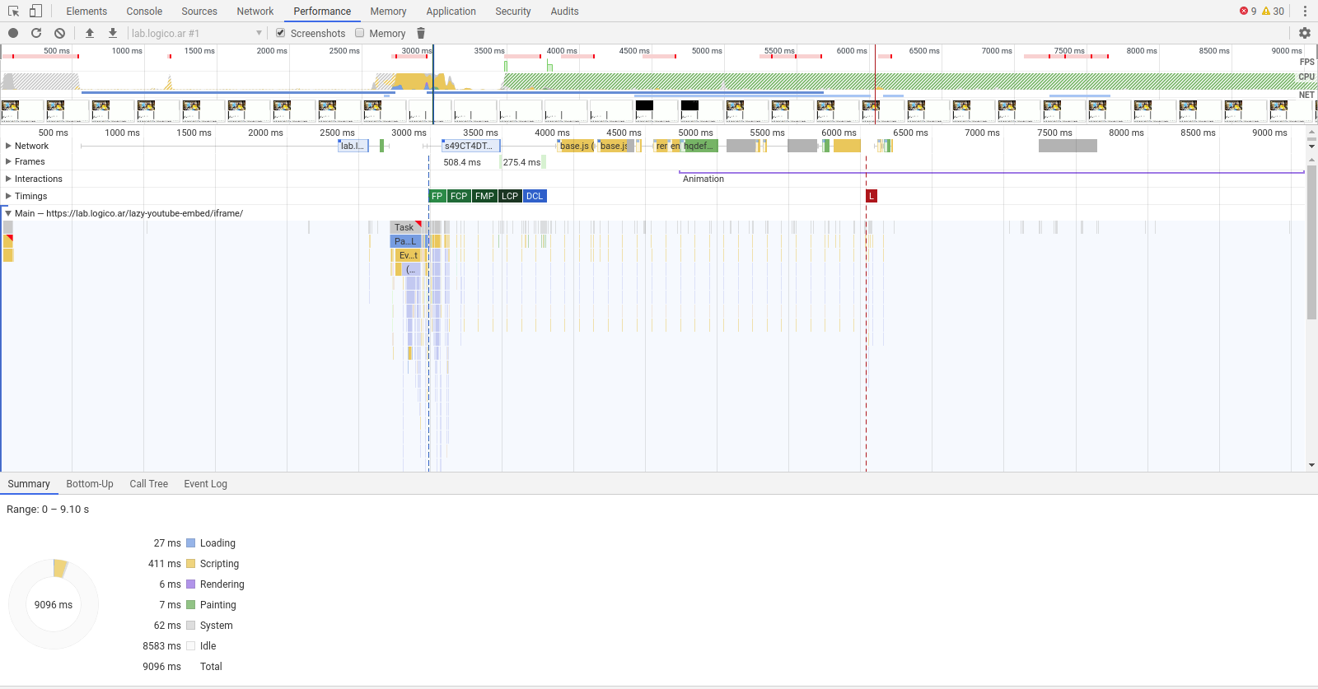Click the 9096 ms summary donut chart
This screenshot has width=1318, height=689.
54,604
